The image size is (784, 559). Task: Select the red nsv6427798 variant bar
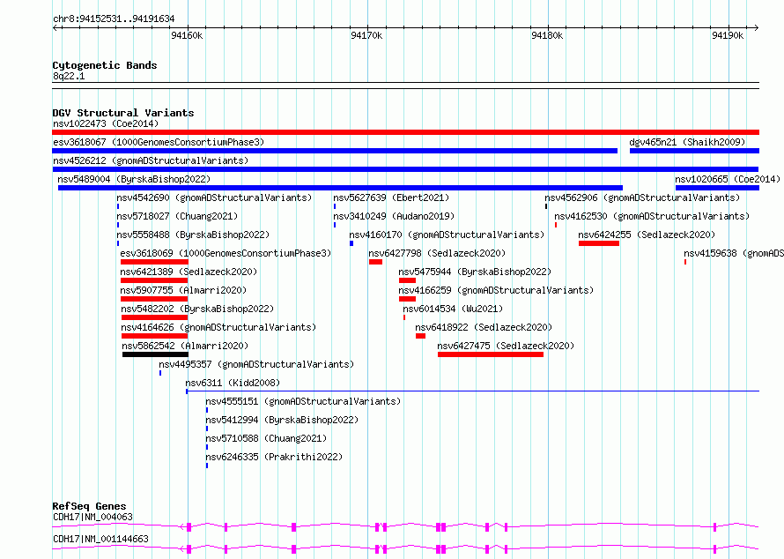pos(375,262)
